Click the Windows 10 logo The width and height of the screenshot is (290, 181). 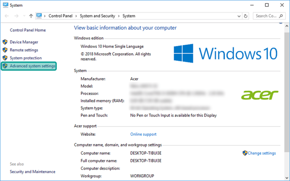pyautogui.click(x=225, y=53)
